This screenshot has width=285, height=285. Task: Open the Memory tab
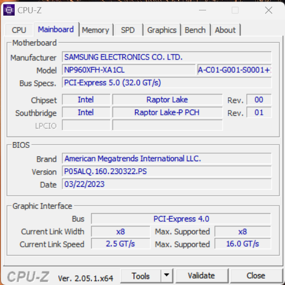pos(95,30)
